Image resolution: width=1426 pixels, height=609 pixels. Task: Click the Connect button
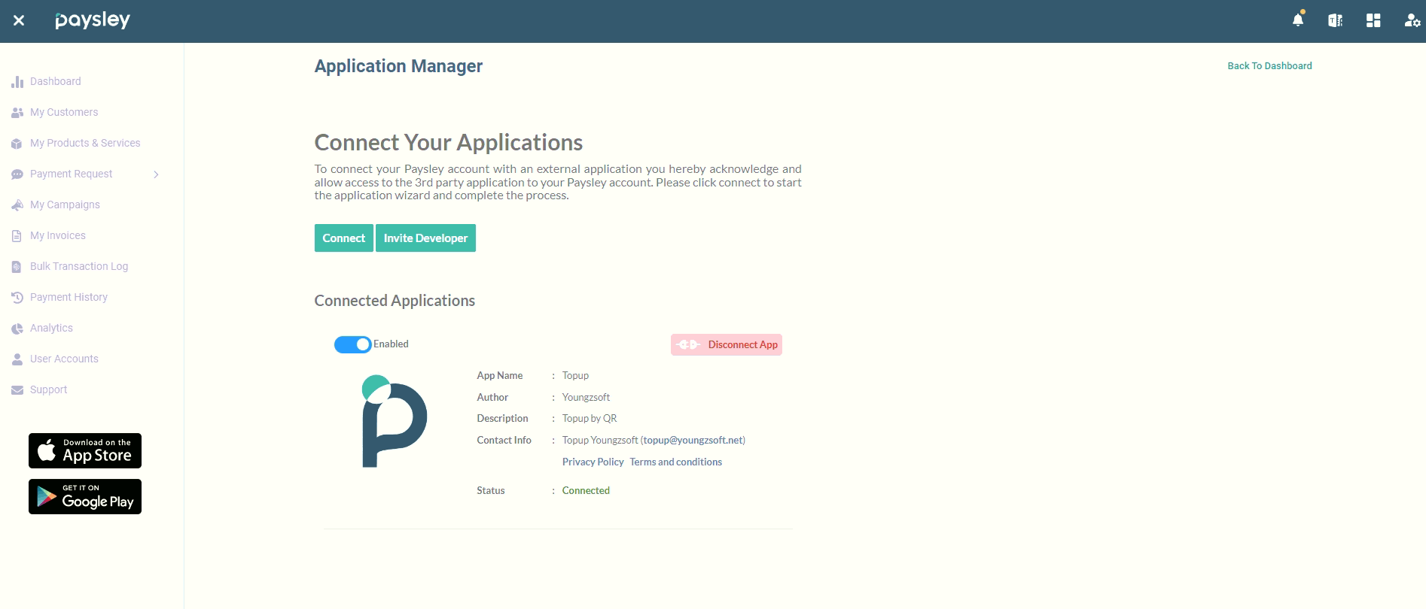tap(343, 238)
